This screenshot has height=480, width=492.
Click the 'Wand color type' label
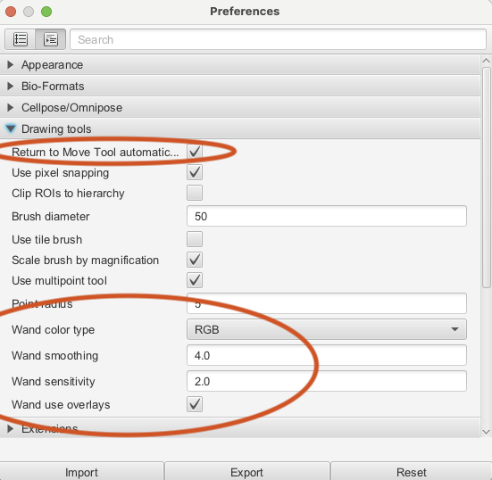pos(53,330)
